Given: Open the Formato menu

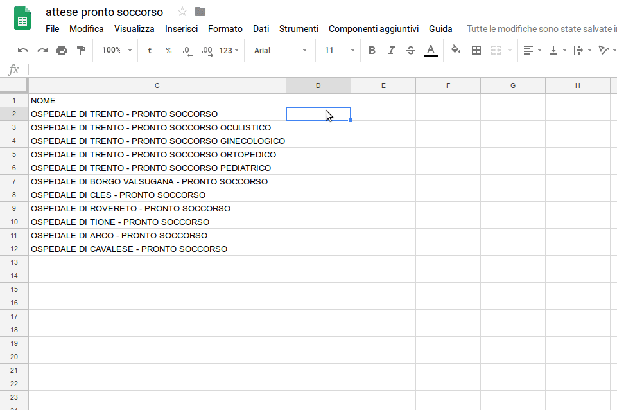Looking at the screenshot, I should click(225, 29).
